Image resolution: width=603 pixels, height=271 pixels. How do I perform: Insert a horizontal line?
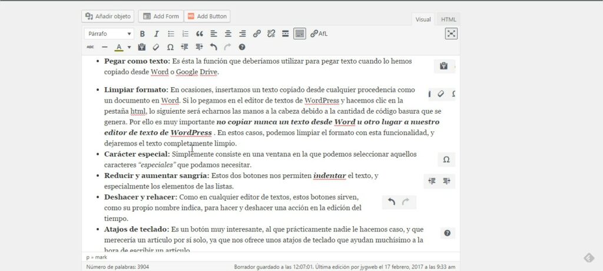pos(105,47)
